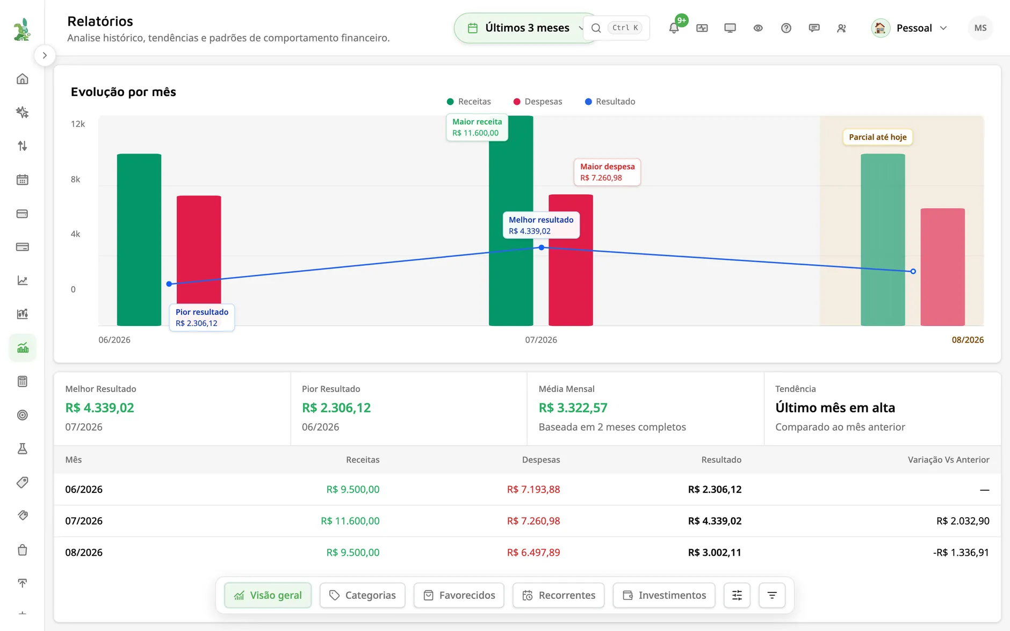1010x631 pixels.
Task: Click the notifications bell with 9+ badge
Action: tap(674, 28)
